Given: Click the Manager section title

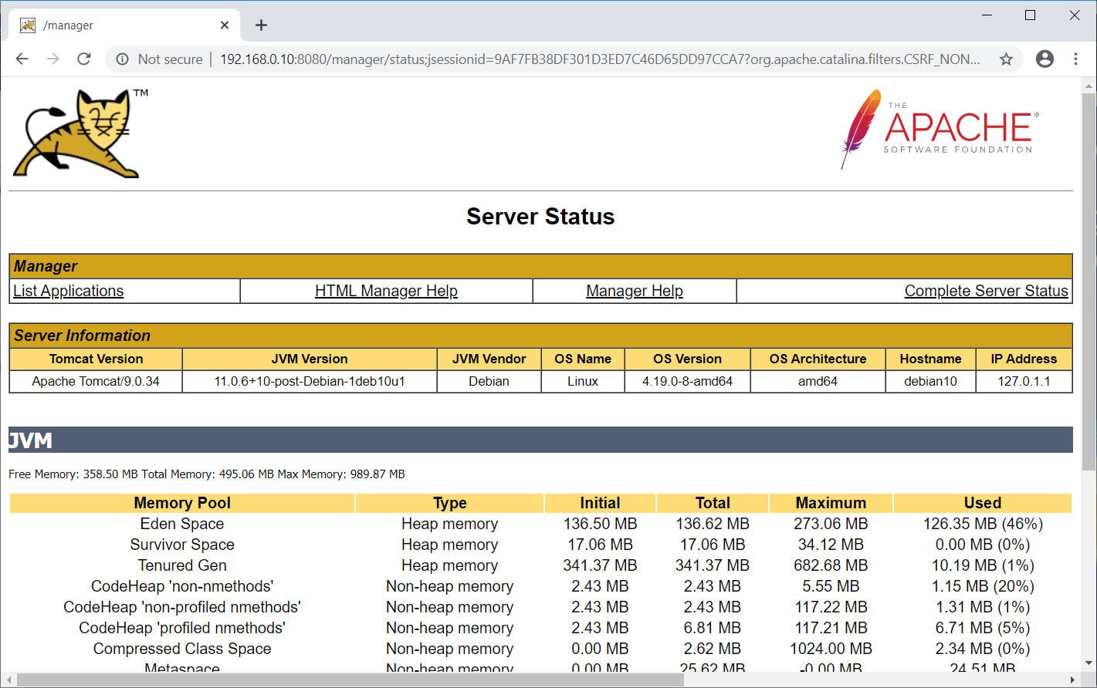Looking at the screenshot, I should tap(46, 266).
